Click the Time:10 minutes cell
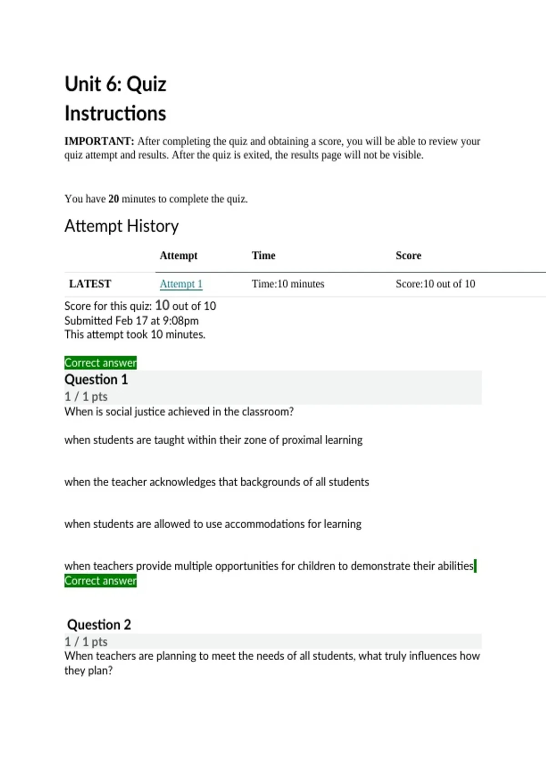This screenshot has height=774, width=546. tap(288, 284)
